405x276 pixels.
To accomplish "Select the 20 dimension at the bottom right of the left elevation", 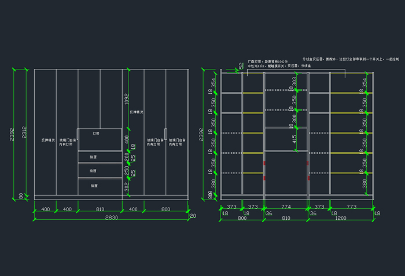I will 193,216.
